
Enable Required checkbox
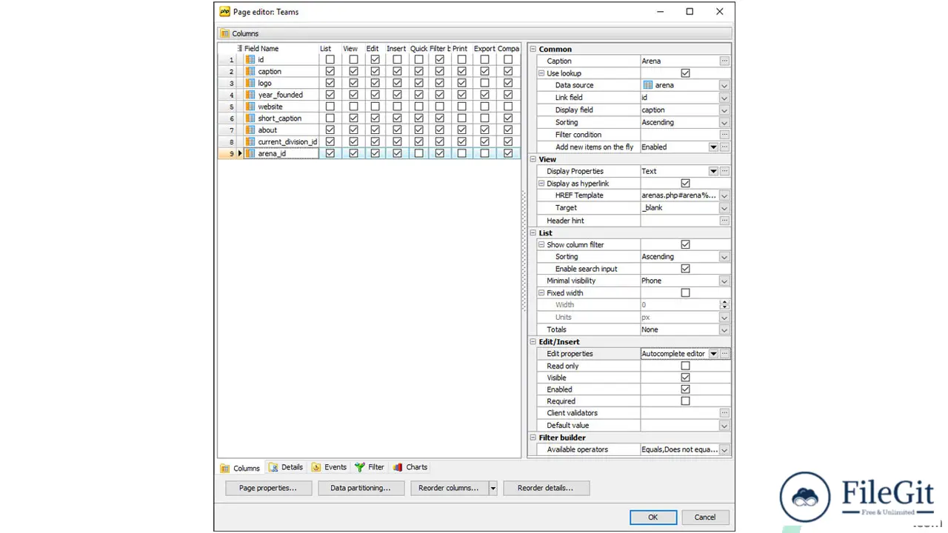(685, 401)
